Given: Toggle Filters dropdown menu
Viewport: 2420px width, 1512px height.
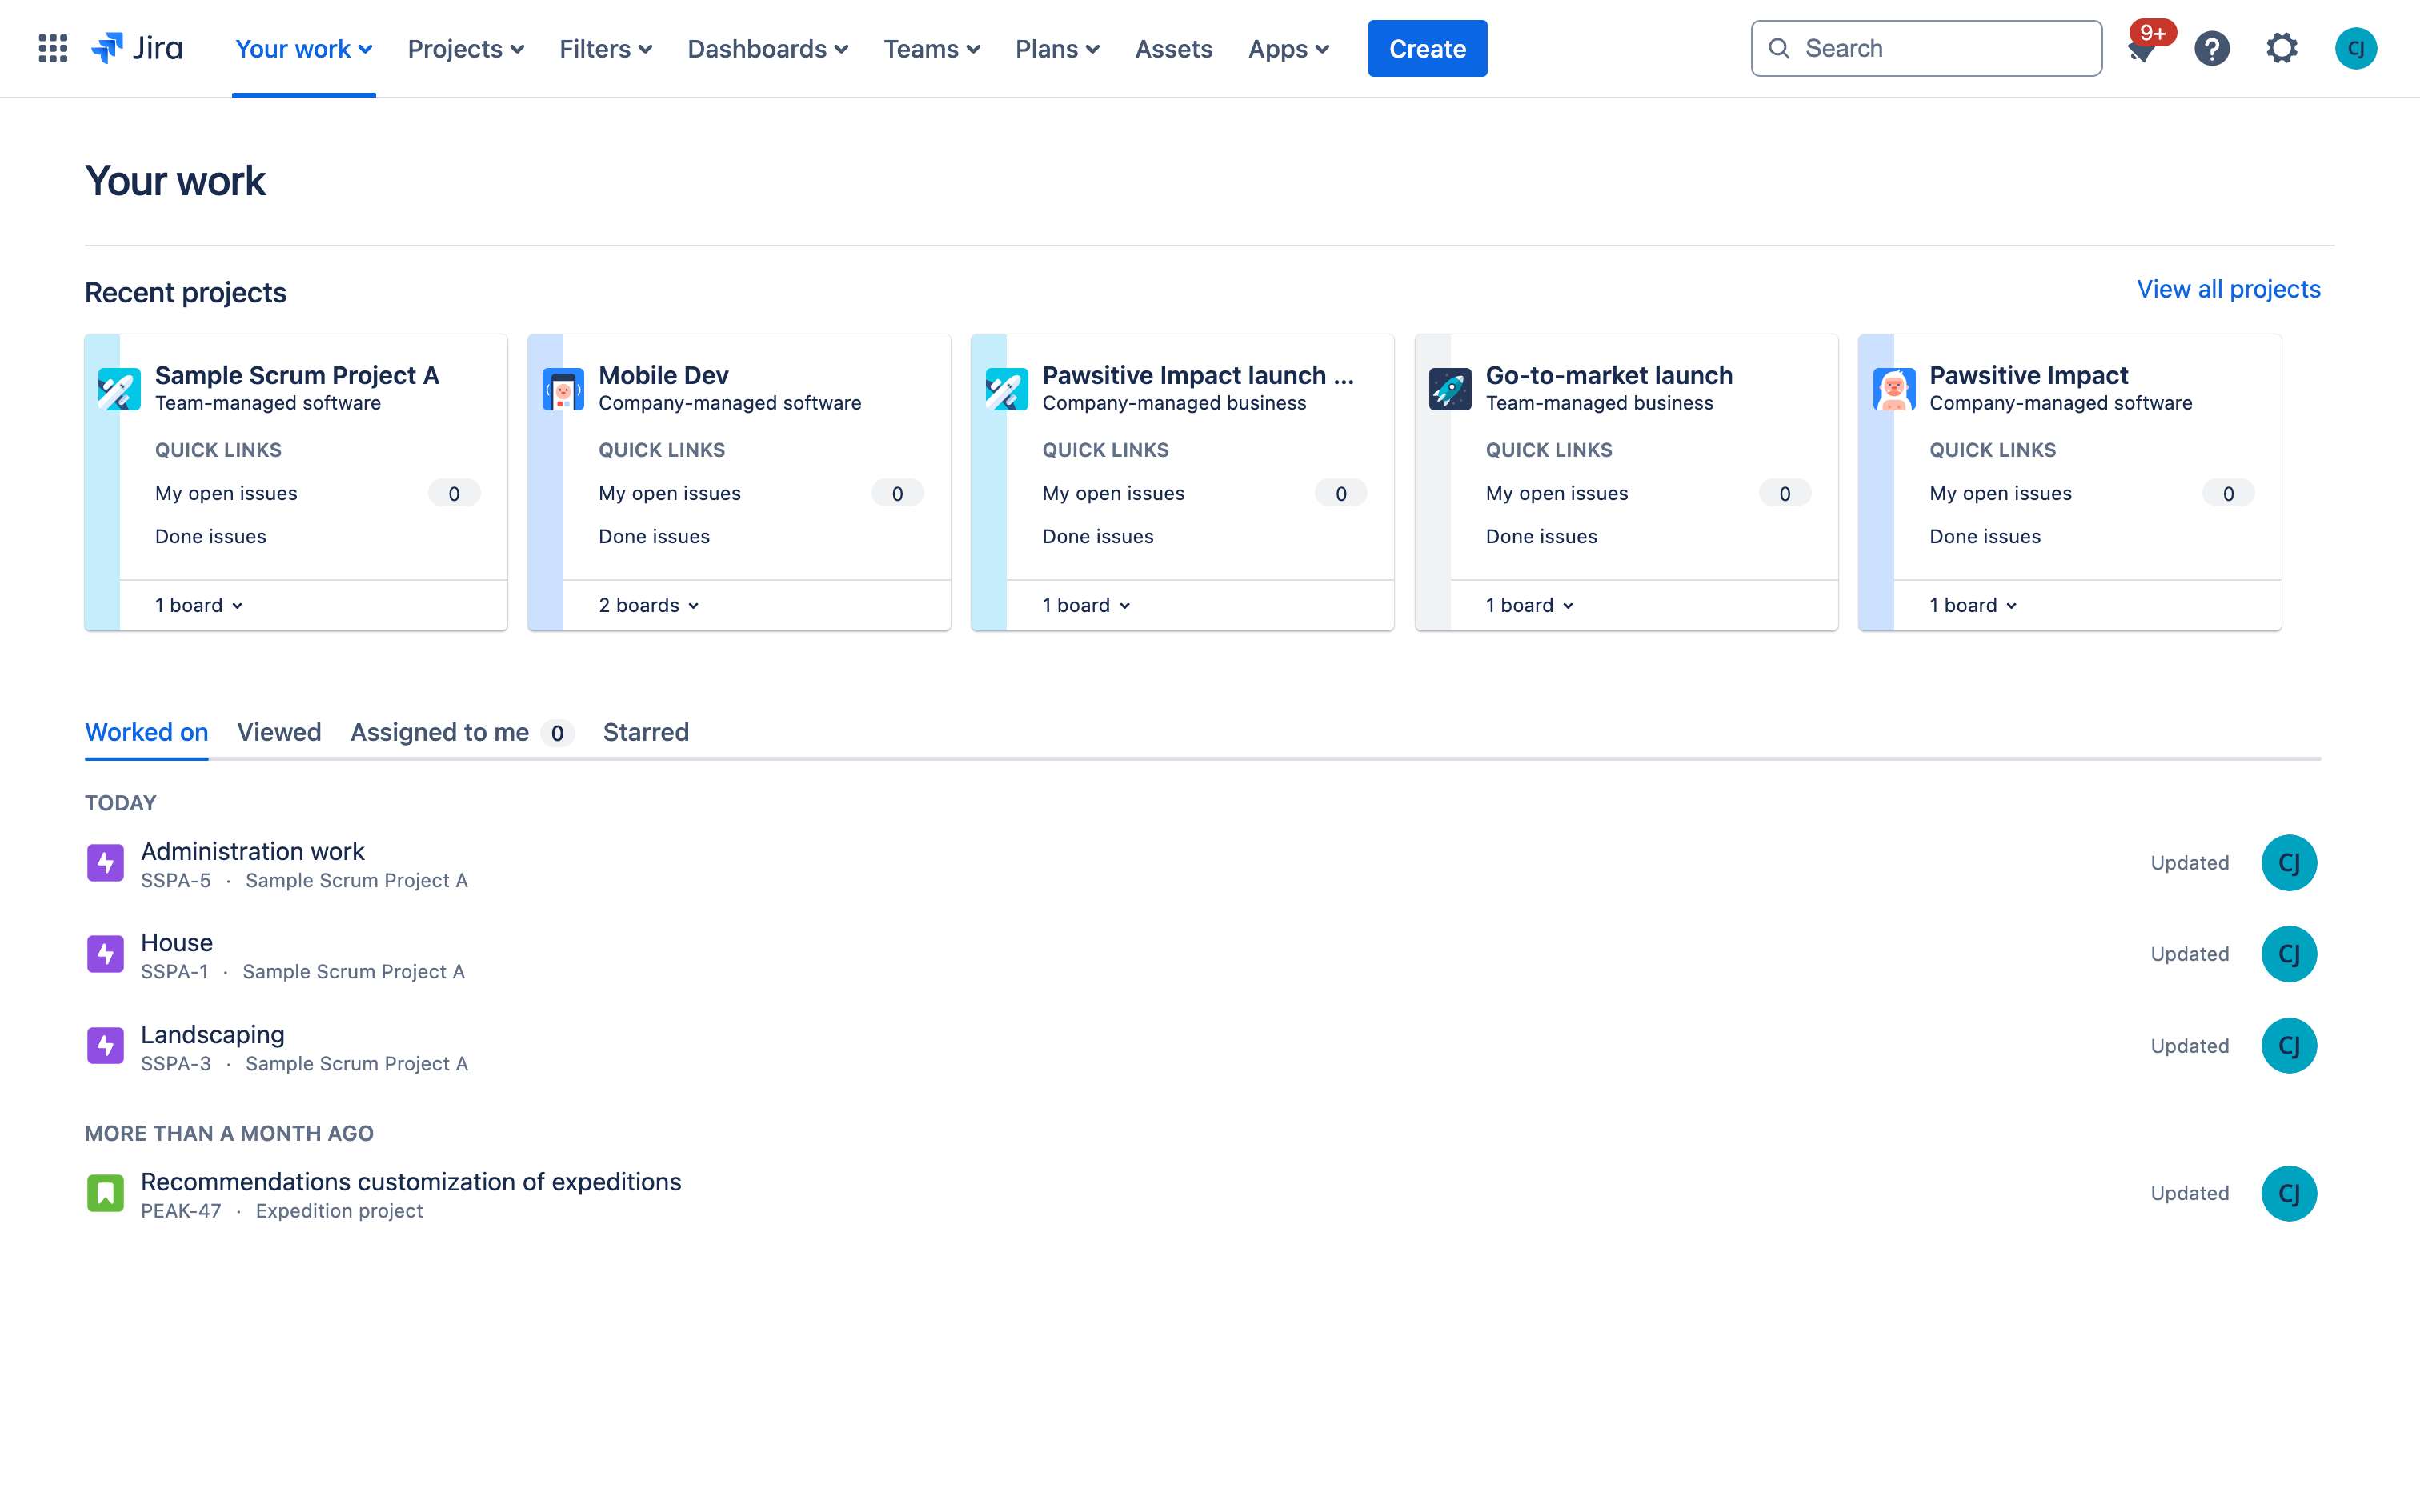Looking at the screenshot, I should pyautogui.click(x=604, y=49).
